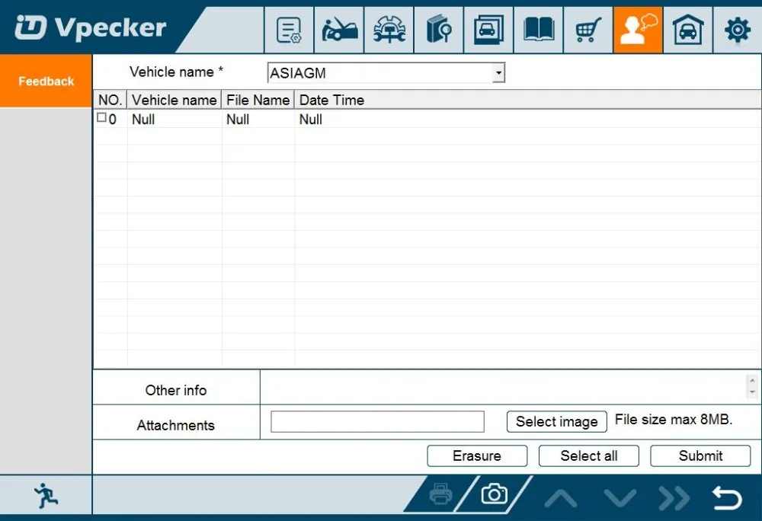Click the Attachments file path field
762x521 pixels.
tap(378, 421)
